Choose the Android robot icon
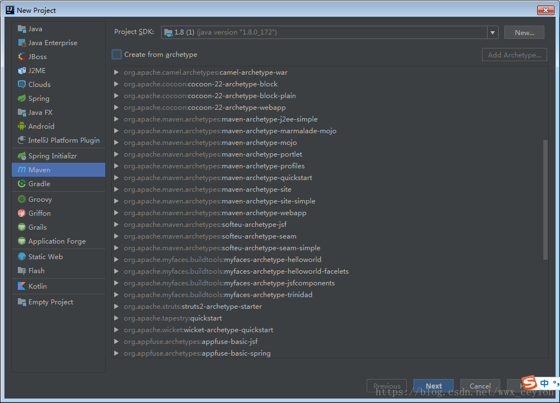This screenshot has width=560, height=403. pos(22,127)
